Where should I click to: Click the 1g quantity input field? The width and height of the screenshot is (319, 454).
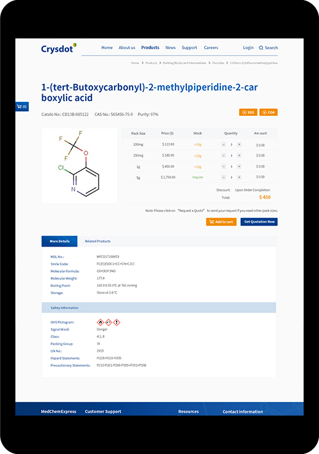pyautogui.click(x=231, y=166)
